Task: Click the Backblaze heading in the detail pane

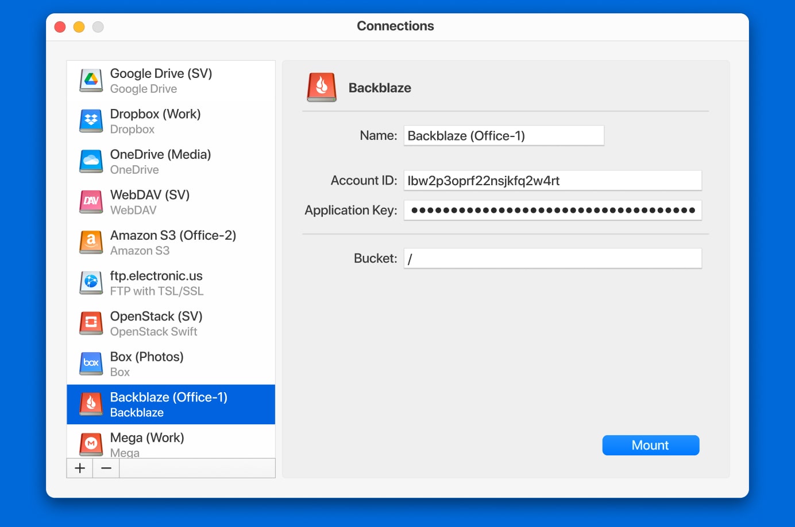Action: point(380,88)
